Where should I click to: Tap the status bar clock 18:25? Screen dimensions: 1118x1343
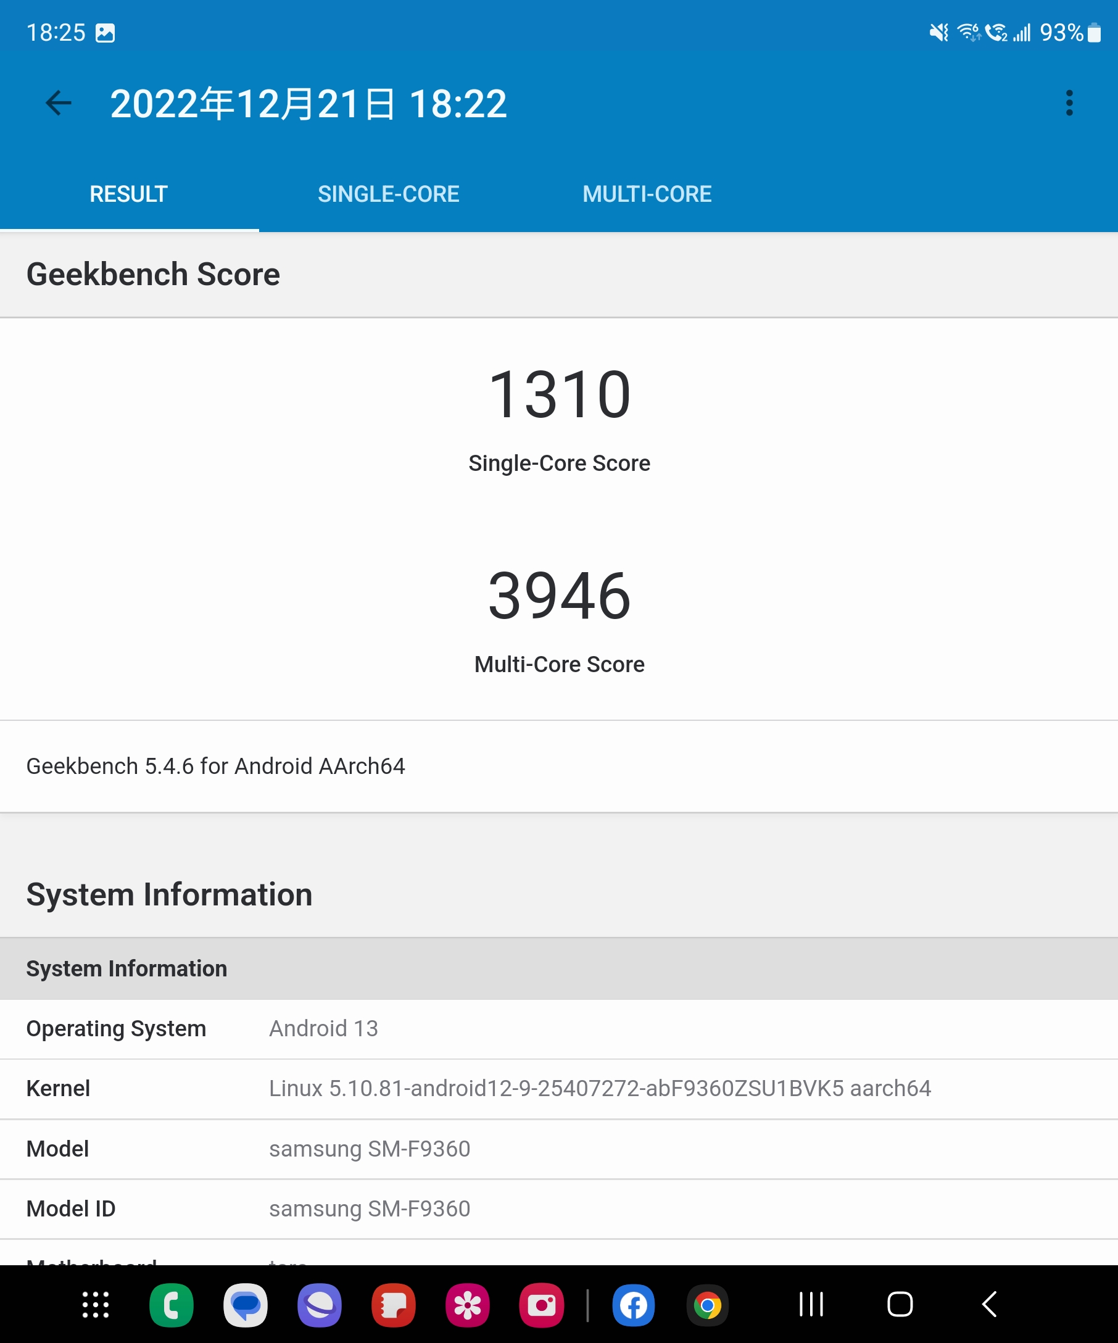tap(56, 33)
